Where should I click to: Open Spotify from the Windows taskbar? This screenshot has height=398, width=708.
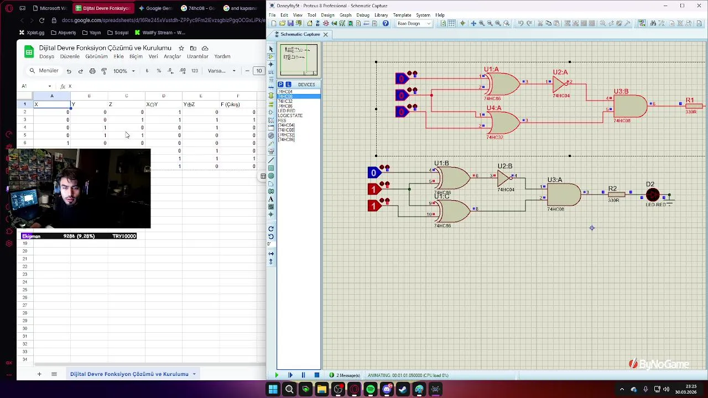click(371, 390)
